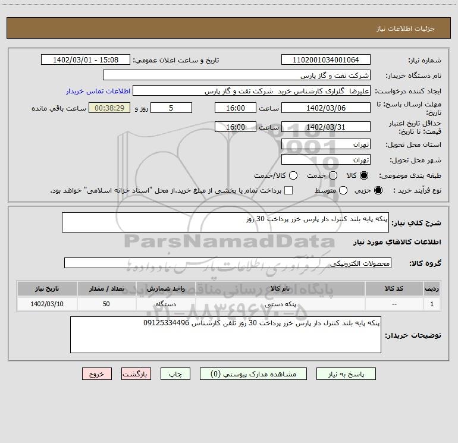Click the need date cell 1402/03/10

(47, 304)
